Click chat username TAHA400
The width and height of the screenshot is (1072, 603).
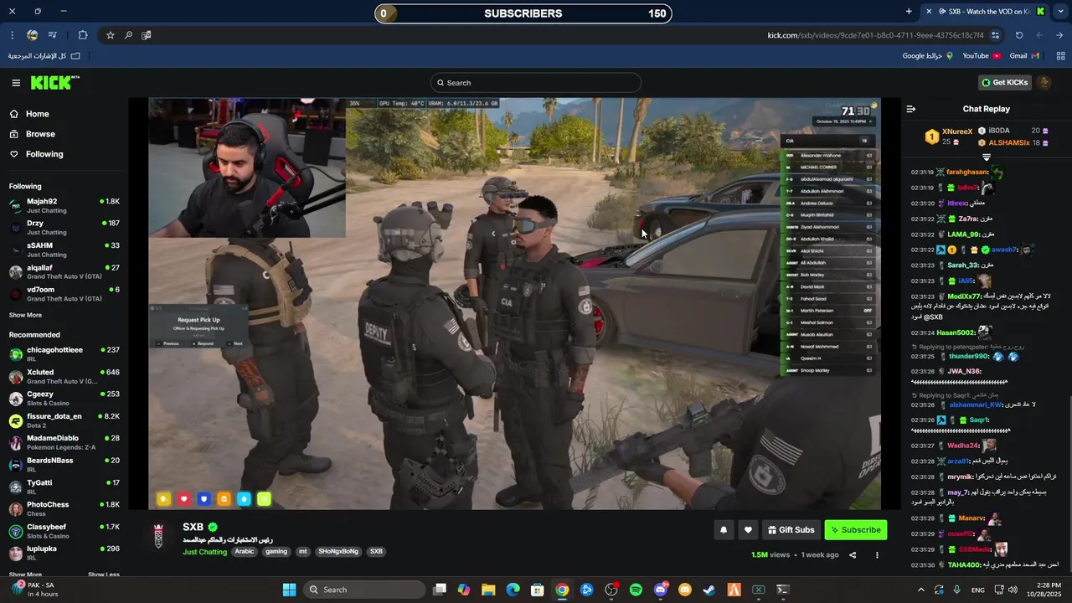[x=964, y=565]
